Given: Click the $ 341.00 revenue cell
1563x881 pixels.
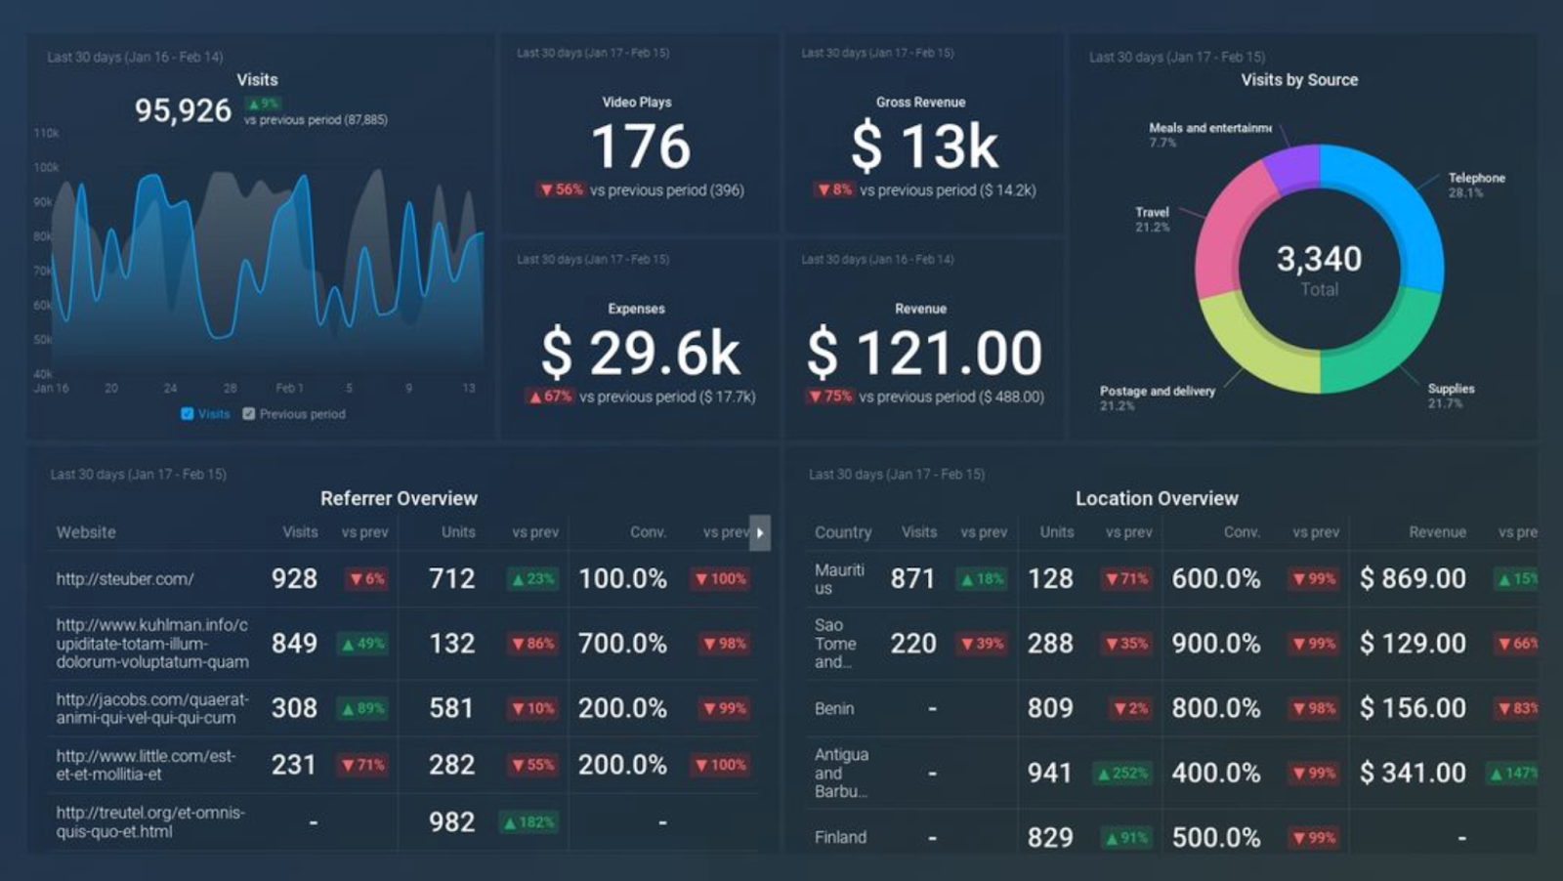Looking at the screenshot, I should click(x=1413, y=774).
